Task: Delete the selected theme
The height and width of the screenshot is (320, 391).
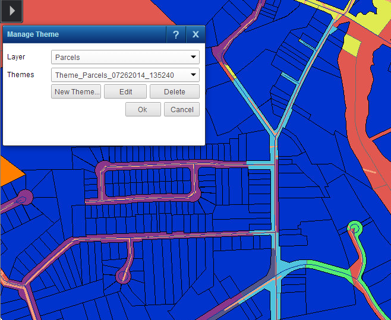Action: 174,92
